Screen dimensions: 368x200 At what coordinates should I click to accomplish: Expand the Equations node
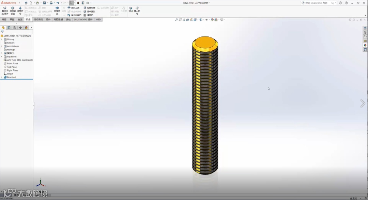pos(2,57)
